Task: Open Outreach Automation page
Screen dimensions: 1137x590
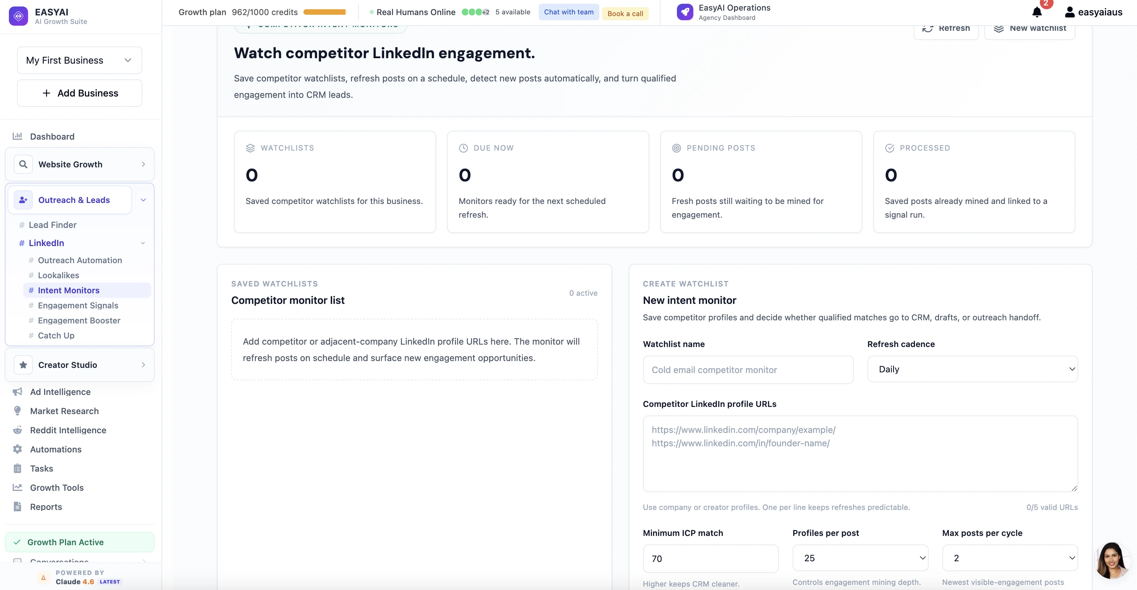Action: click(80, 260)
